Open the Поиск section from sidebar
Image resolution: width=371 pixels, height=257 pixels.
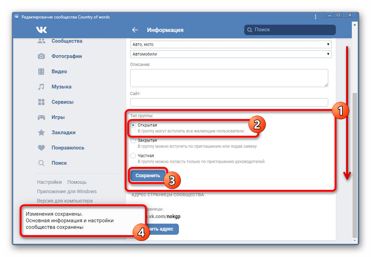pyautogui.click(x=60, y=163)
